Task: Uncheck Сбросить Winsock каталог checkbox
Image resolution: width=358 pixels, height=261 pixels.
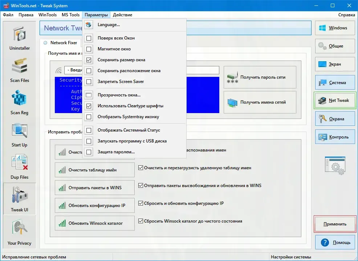Action: 141,221
